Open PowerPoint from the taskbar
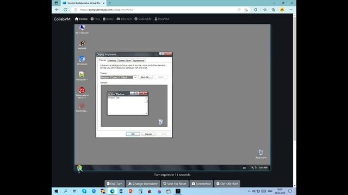 point(130,191)
